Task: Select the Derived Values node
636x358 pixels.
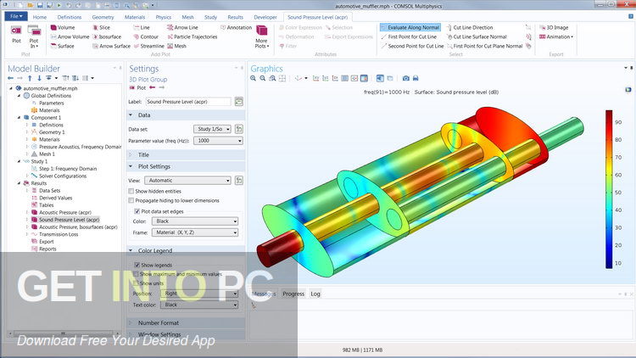Action: click(x=56, y=198)
